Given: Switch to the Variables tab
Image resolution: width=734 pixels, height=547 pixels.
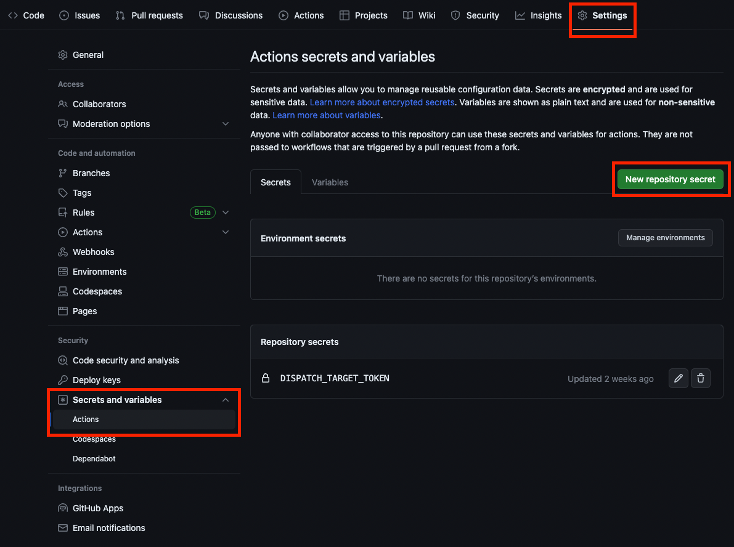Looking at the screenshot, I should click(330, 182).
